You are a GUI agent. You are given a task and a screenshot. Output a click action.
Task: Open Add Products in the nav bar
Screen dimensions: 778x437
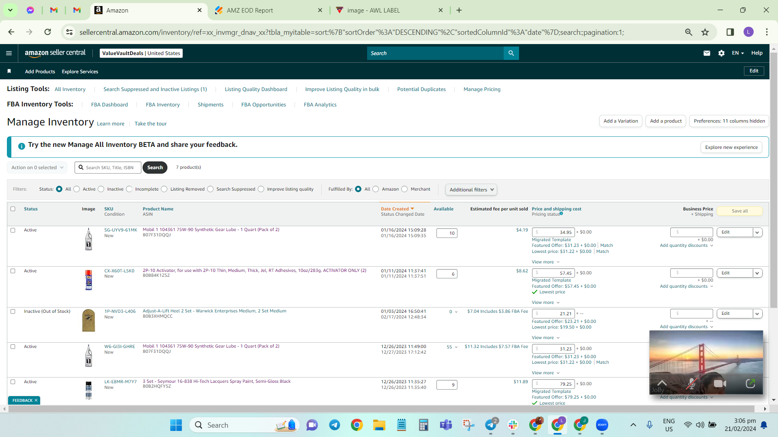[40, 71]
